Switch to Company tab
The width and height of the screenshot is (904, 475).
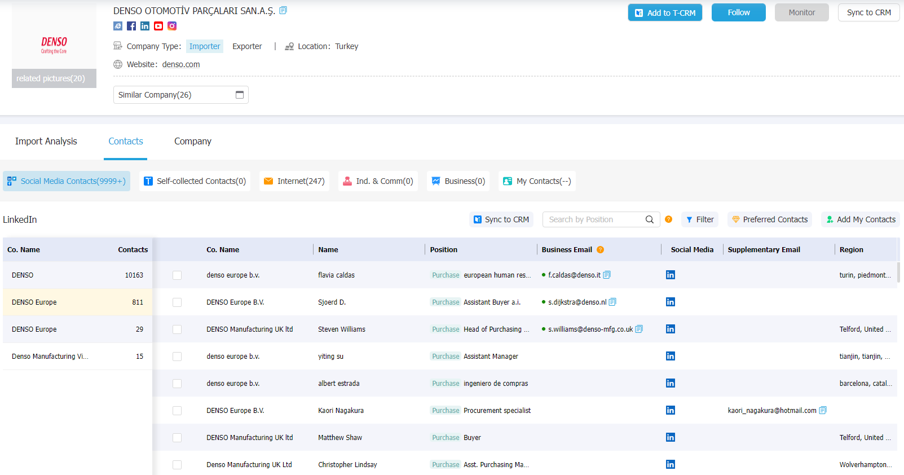point(193,141)
